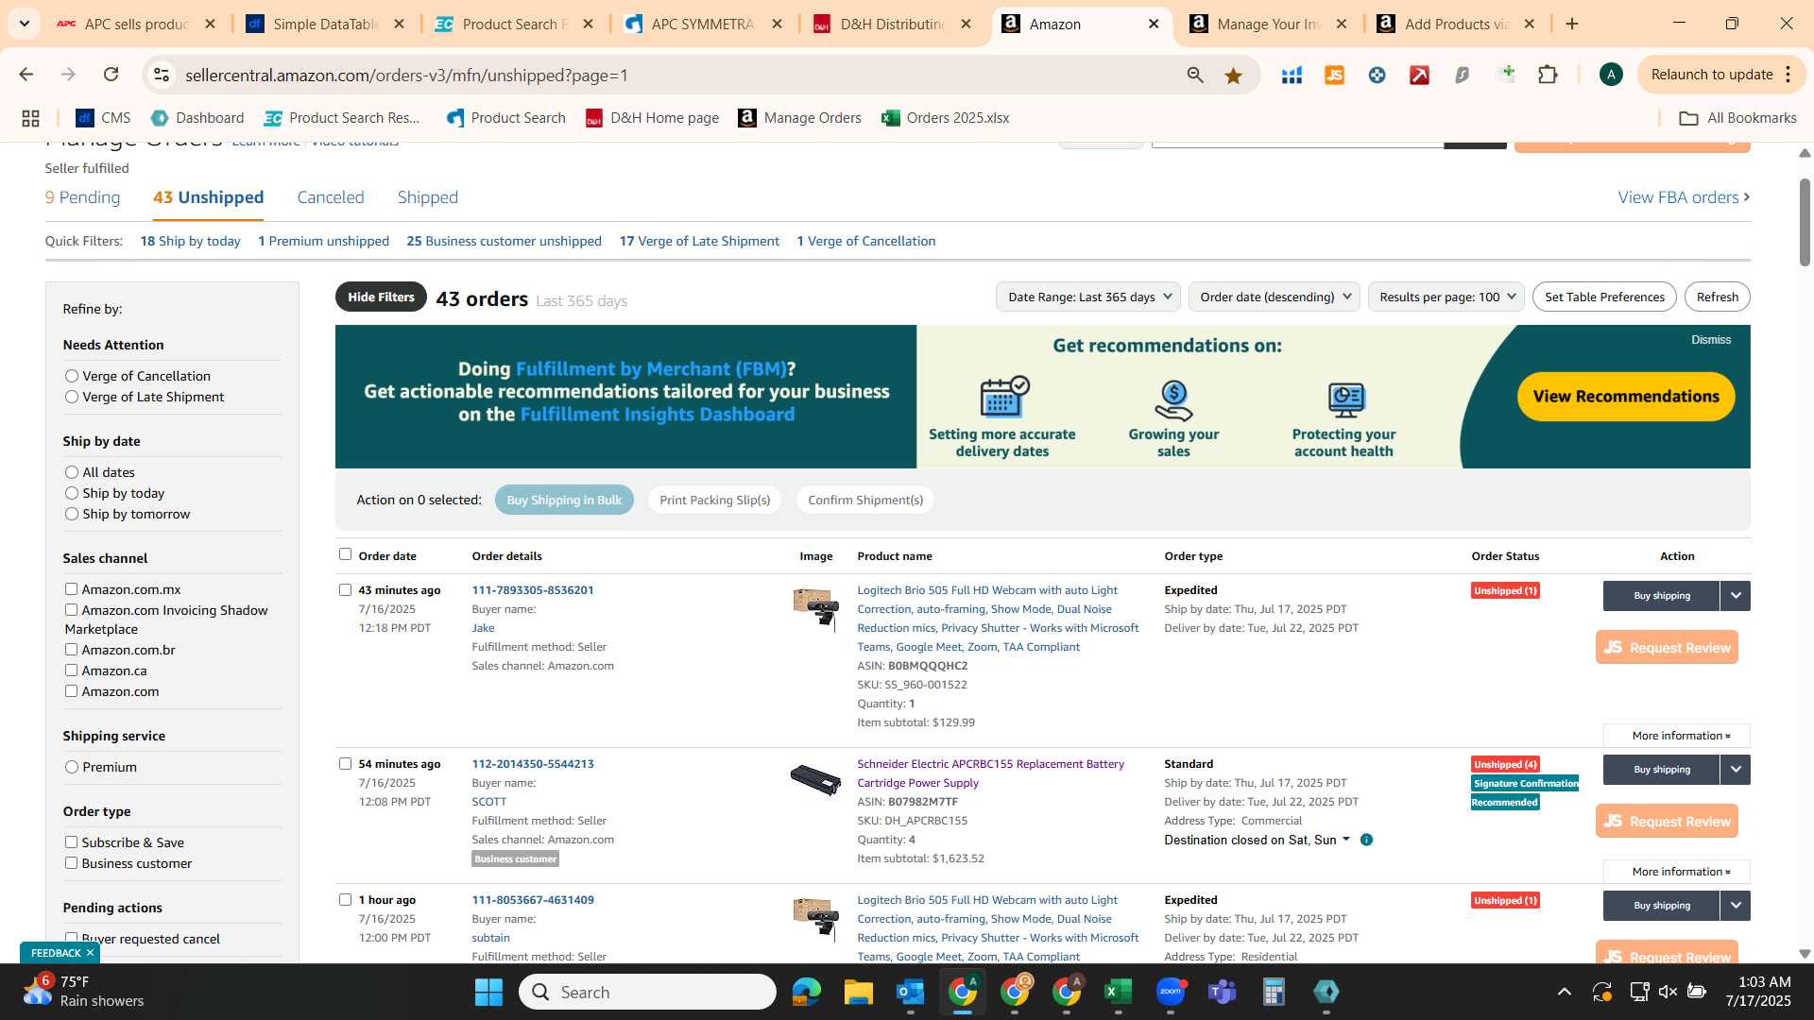
Task: Open Calculator from taskbar
Action: tap(1274, 992)
